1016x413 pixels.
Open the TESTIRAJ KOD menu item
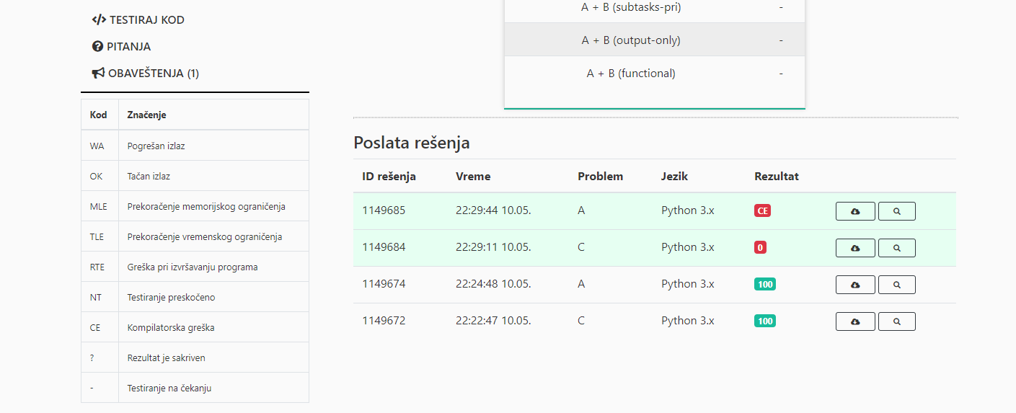[x=138, y=20]
